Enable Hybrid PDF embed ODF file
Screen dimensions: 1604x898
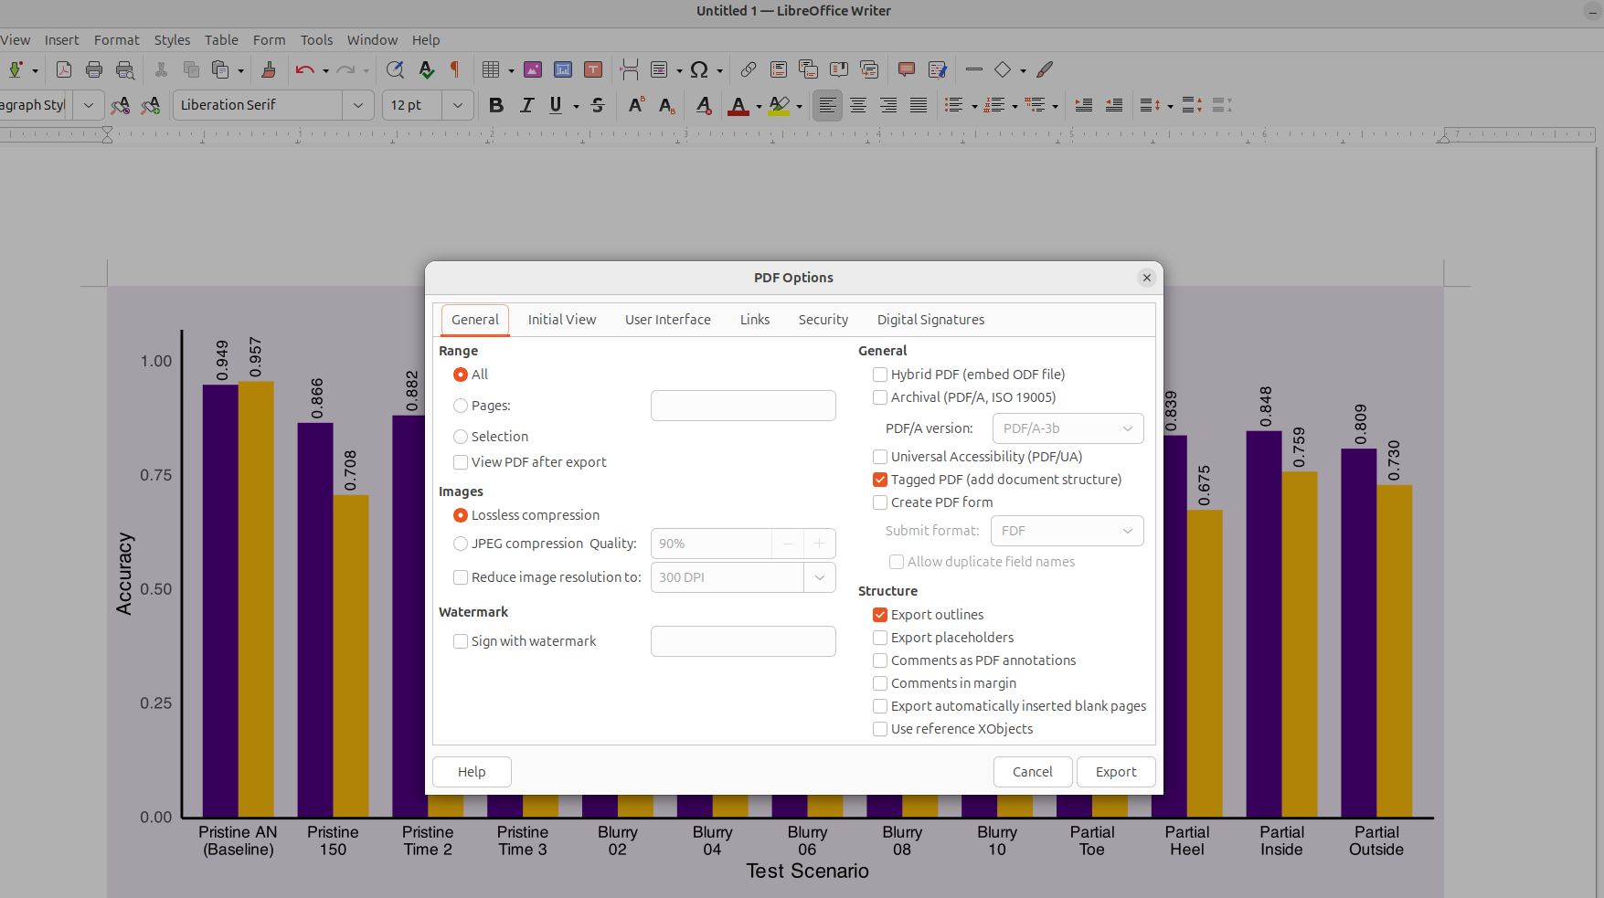tap(880, 375)
